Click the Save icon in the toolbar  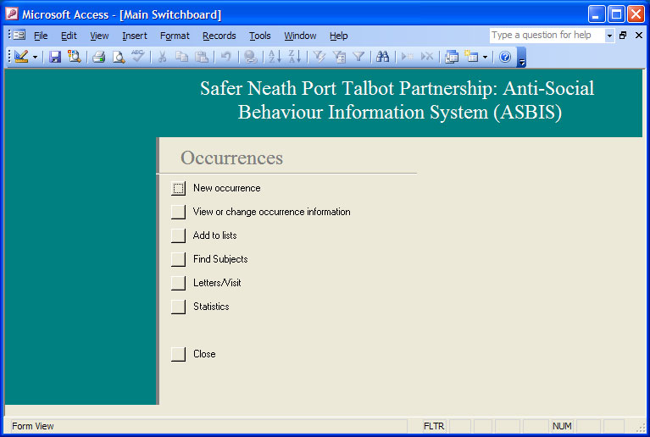pyautogui.click(x=55, y=57)
